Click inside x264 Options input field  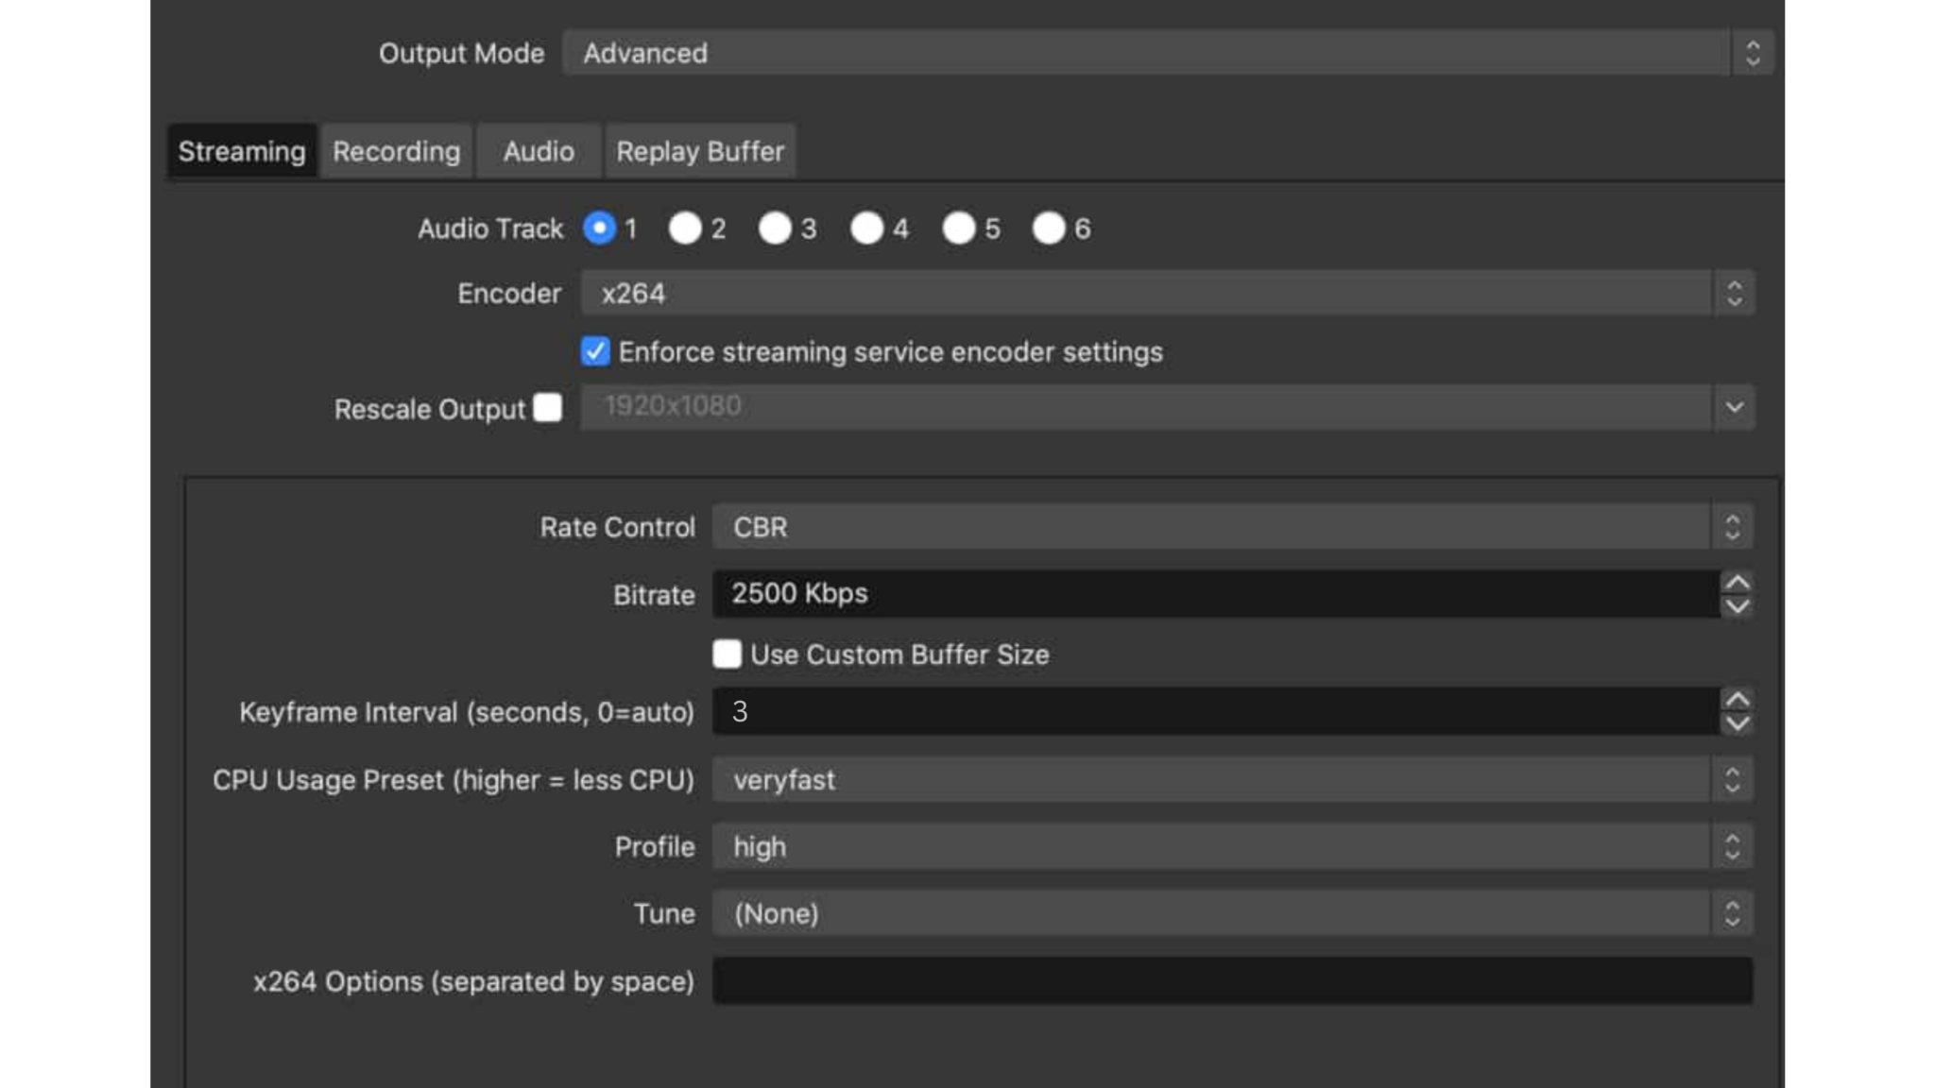[x=1233, y=980]
